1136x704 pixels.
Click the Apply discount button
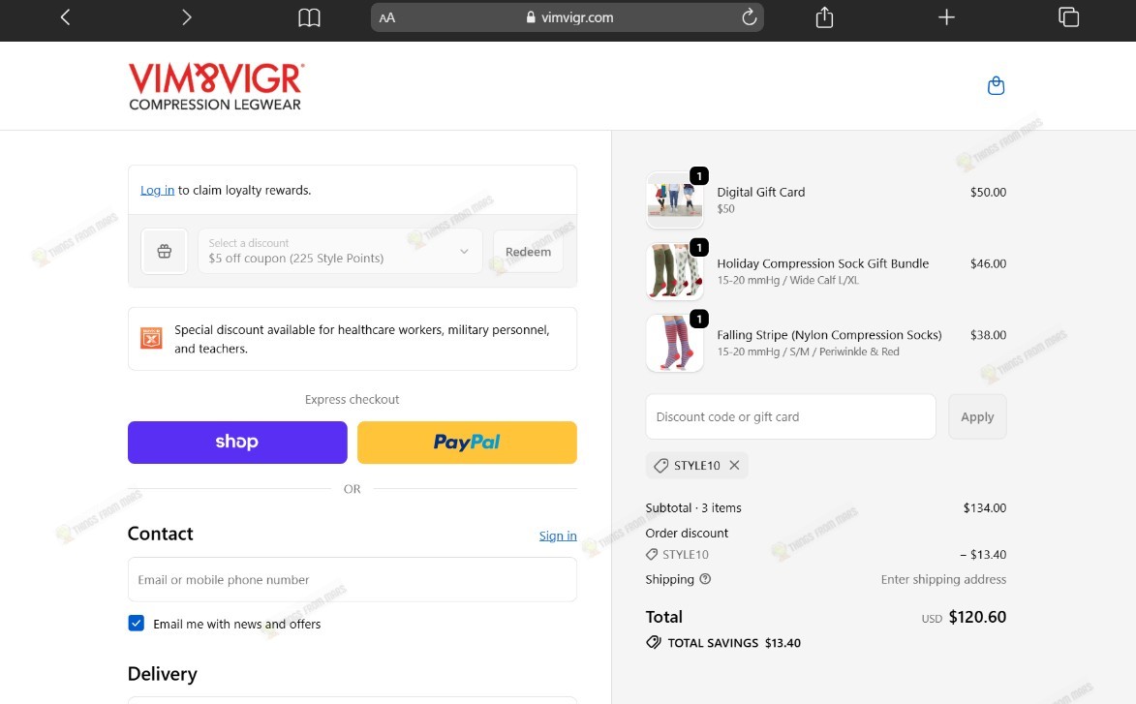pos(977,416)
